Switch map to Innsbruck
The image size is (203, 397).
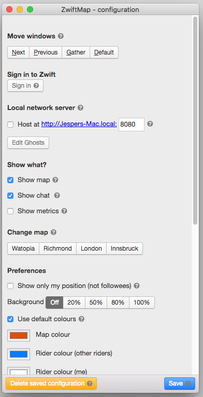(x=124, y=249)
